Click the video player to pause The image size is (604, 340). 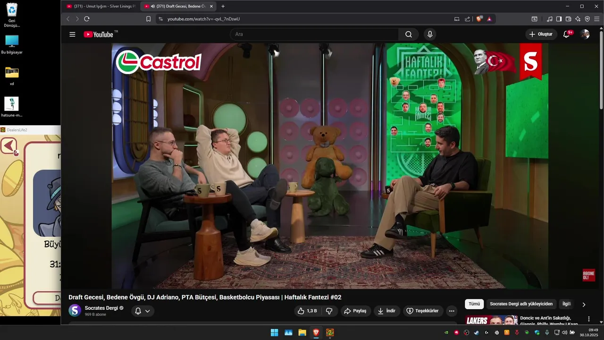[330, 166]
